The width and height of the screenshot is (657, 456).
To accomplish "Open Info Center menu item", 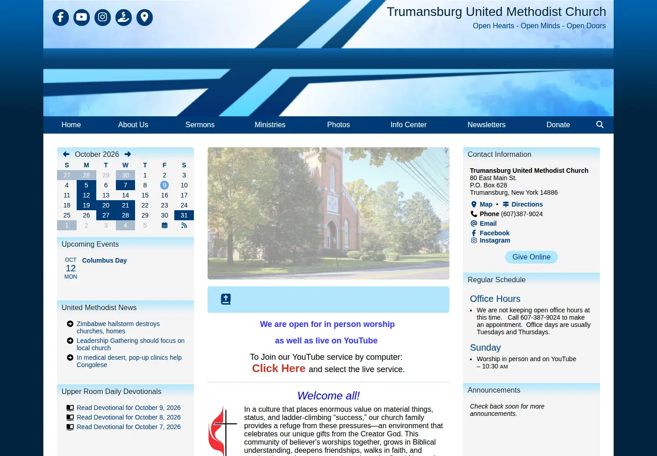I will pyautogui.click(x=408, y=124).
